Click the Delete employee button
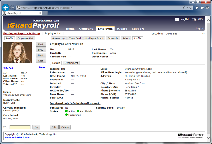Screen dimensions: 212x144 coord(65,127)
